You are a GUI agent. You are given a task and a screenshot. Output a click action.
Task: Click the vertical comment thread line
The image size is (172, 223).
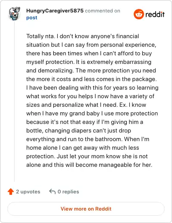14,101
